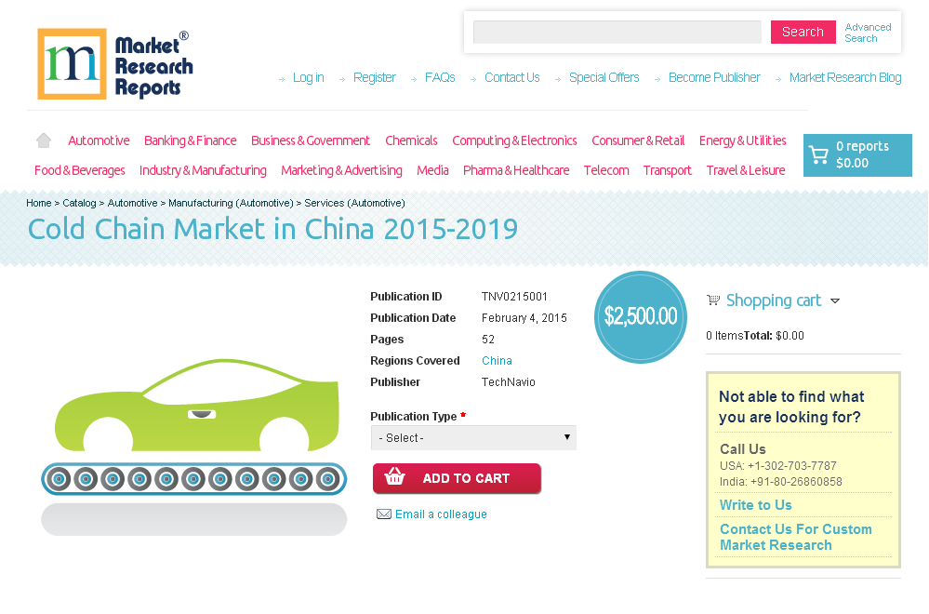The height and width of the screenshot is (614, 929).
Task: Click the Market Research Reports logo
Action: click(x=113, y=63)
